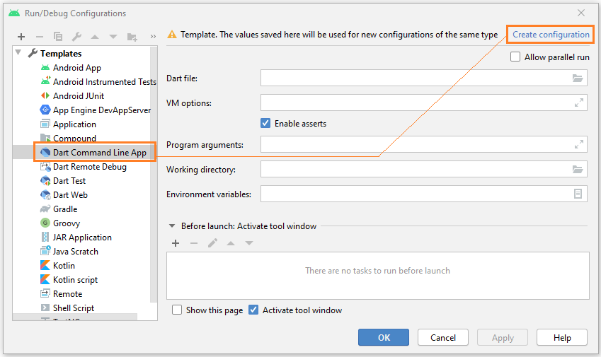Viewport: 601px width, 357px height.
Task: Click the Cancel button
Action: coord(443,337)
